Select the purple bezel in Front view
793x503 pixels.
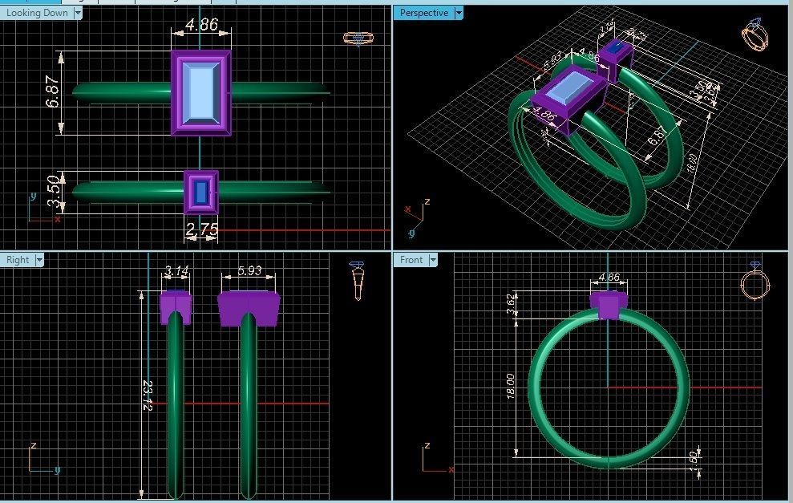pyautogui.click(x=609, y=305)
